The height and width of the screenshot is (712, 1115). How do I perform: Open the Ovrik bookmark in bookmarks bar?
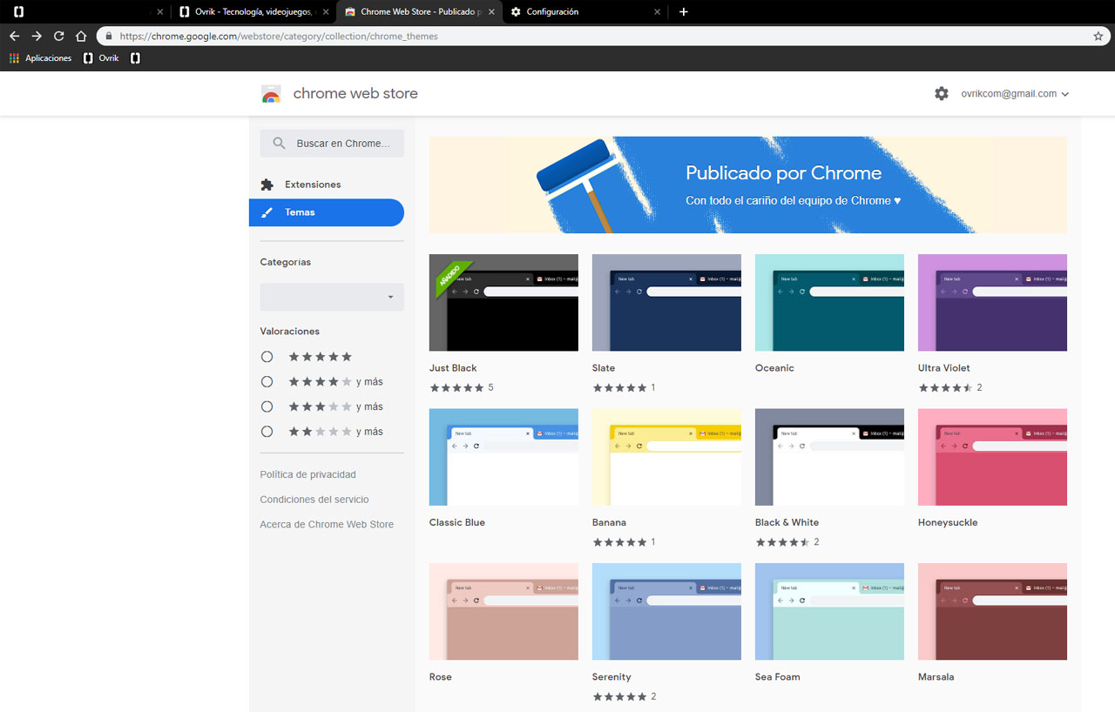[x=101, y=58]
